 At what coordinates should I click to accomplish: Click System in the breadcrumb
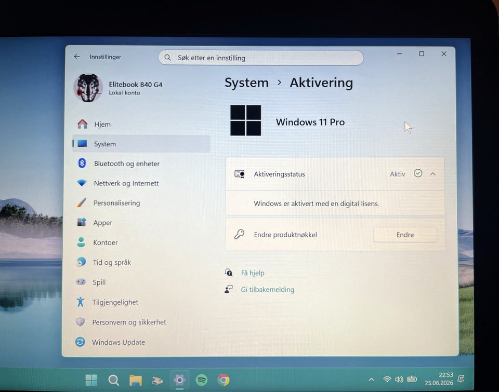246,83
